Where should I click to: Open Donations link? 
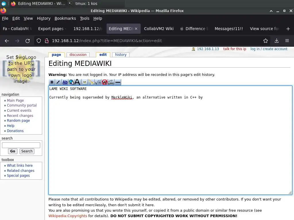pyautogui.click(x=15, y=131)
